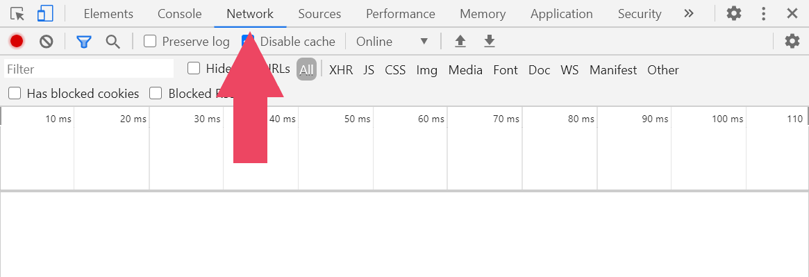Open the Security tab
The image size is (809, 277).
point(640,14)
